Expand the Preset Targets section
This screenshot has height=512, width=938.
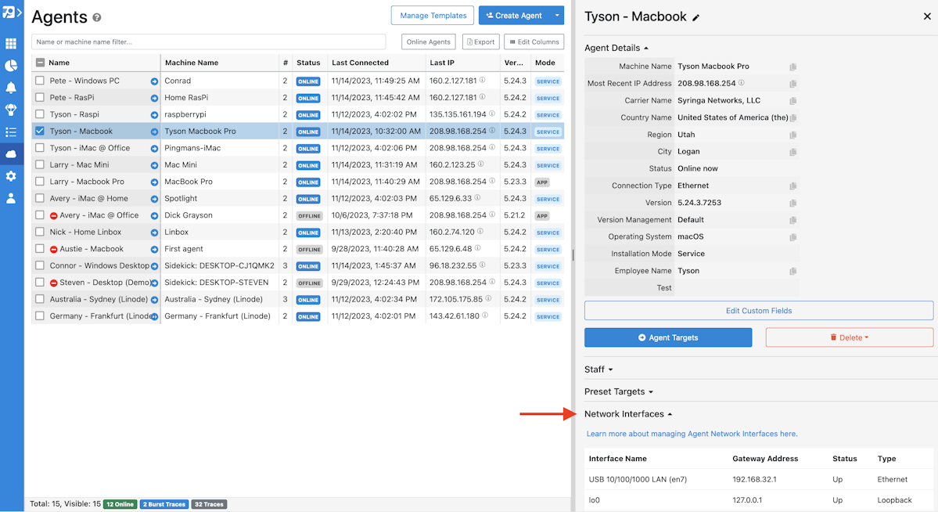pyautogui.click(x=618, y=391)
